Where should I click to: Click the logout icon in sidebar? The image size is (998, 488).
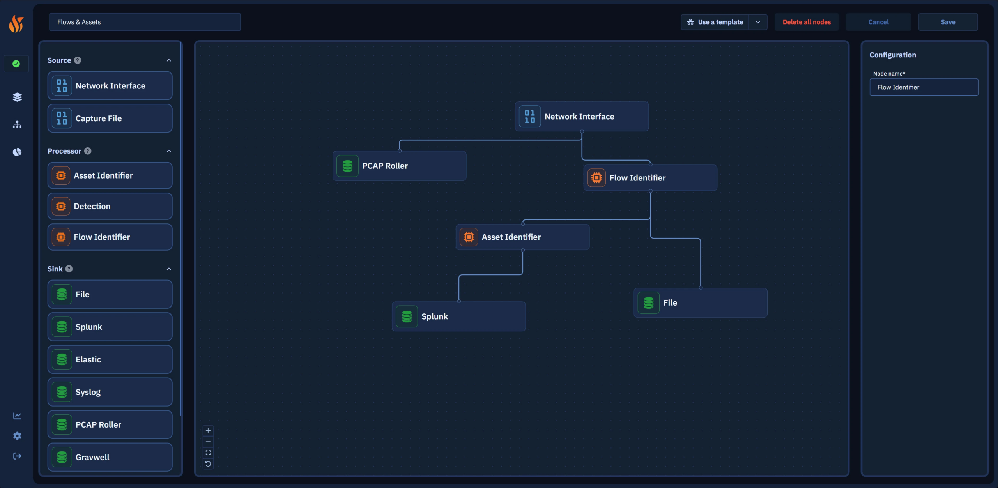pos(17,456)
